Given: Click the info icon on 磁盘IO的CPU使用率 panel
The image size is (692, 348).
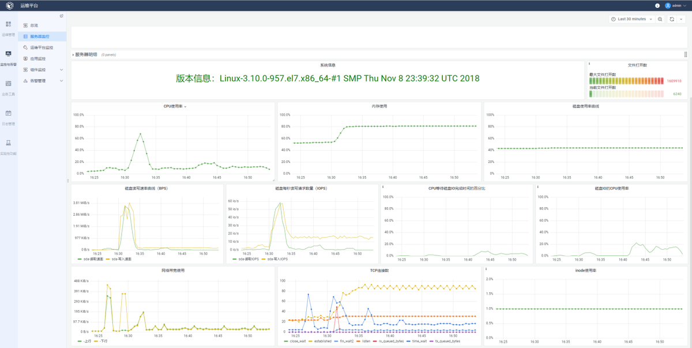Looking at the screenshot, I should click(x=537, y=187).
